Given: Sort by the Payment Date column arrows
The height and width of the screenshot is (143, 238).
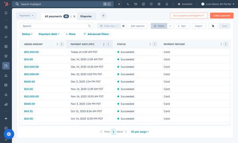Looking at the screenshot, I should click(x=104, y=44).
